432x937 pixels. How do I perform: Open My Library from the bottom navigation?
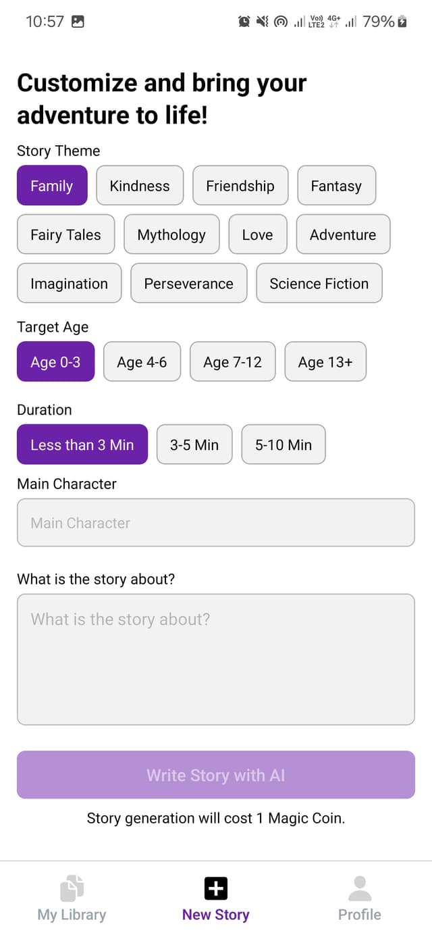click(x=71, y=898)
